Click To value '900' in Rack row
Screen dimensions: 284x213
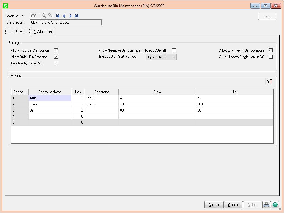pos(235,104)
